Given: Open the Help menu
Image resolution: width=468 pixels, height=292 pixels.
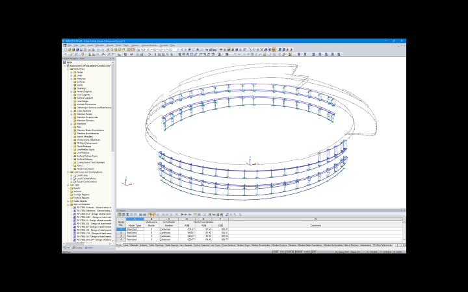Looking at the screenshot, I should click(172, 45).
